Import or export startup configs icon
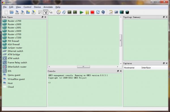This screenshot has width=170, height=112. [64, 12]
